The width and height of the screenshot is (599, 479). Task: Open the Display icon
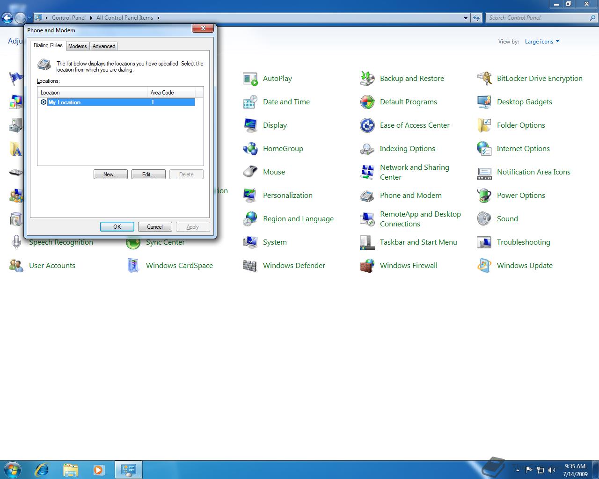(250, 125)
